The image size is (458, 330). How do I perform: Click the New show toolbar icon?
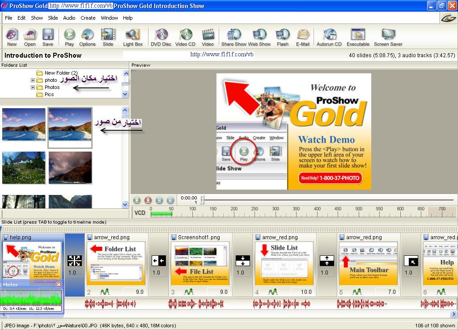coord(12,37)
